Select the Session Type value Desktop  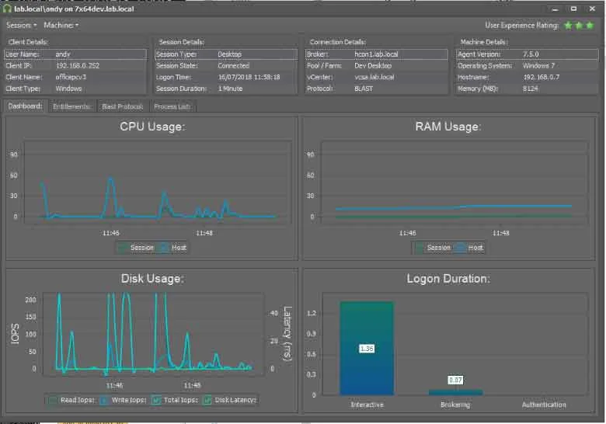click(x=229, y=54)
